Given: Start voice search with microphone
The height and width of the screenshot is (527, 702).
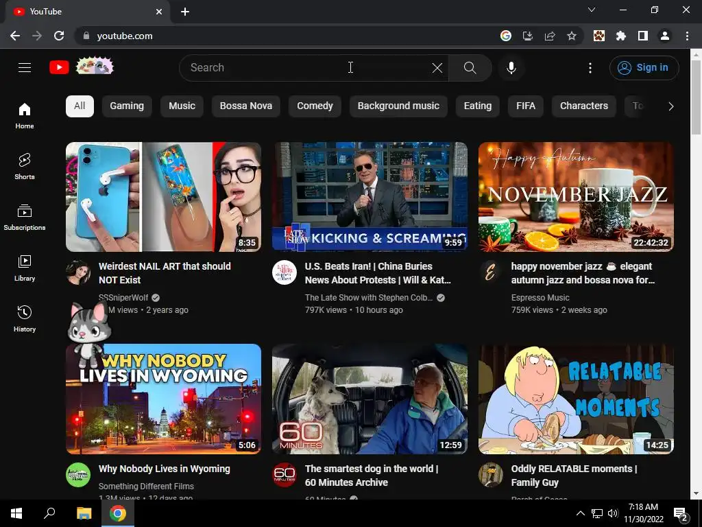Looking at the screenshot, I should click(x=511, y=68).
